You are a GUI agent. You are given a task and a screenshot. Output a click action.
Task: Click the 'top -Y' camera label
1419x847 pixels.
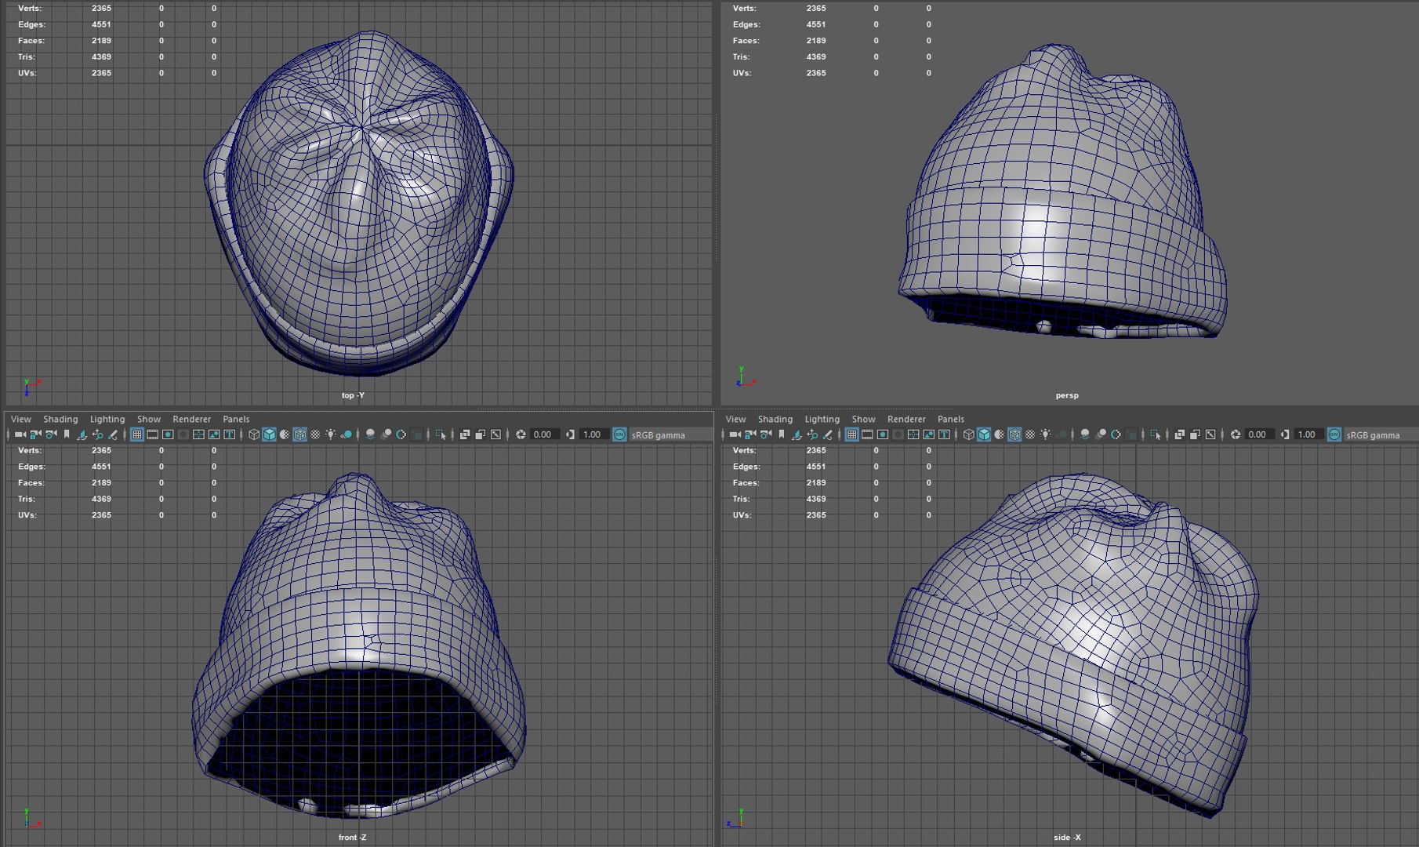(x=353, y=395)
